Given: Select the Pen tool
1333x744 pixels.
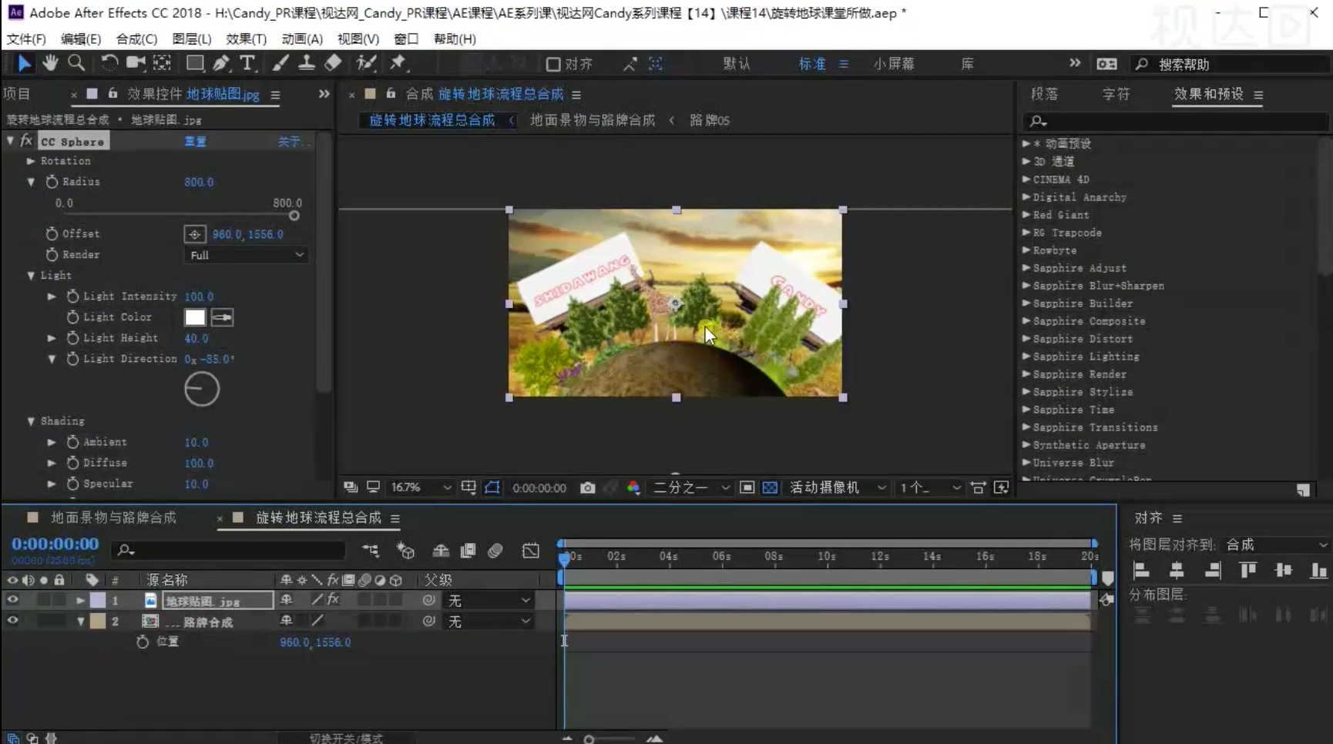Looking at the screenshot, I should tap(221, 63).
